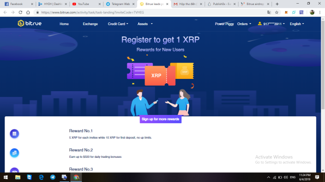The image size is (325, 182).
Task: Bookmark this page with the star
Action: 276,12
